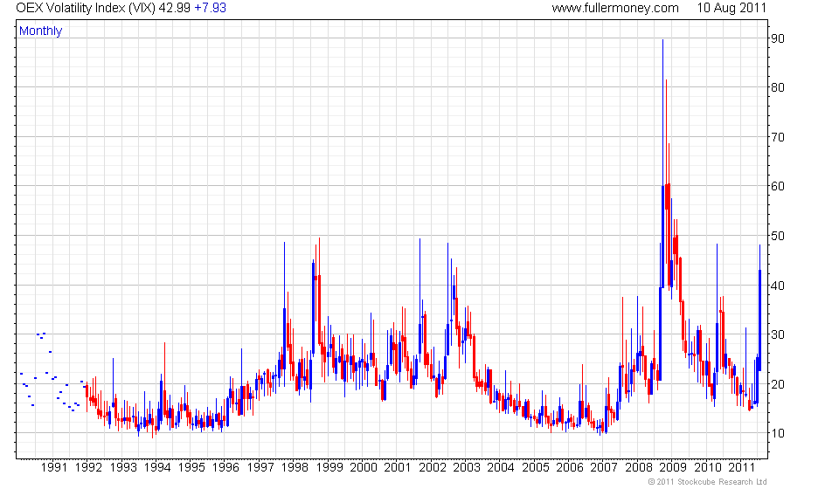Click the date '10 Aug 2011'
The height and width of the screenshot is (489, 839).
pos(732,8)
